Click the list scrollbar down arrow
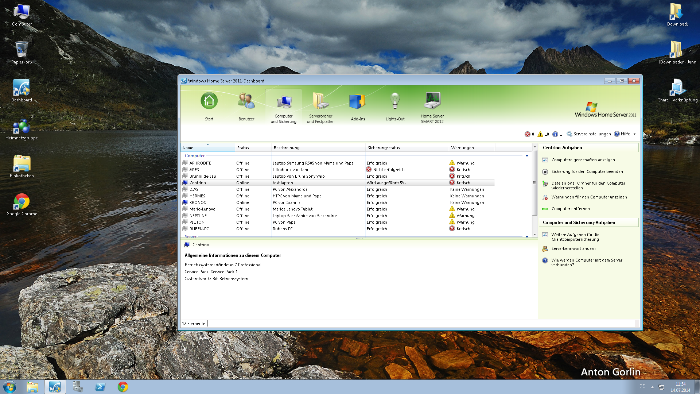This screenshot has height=394, width=700. point(534,234)
